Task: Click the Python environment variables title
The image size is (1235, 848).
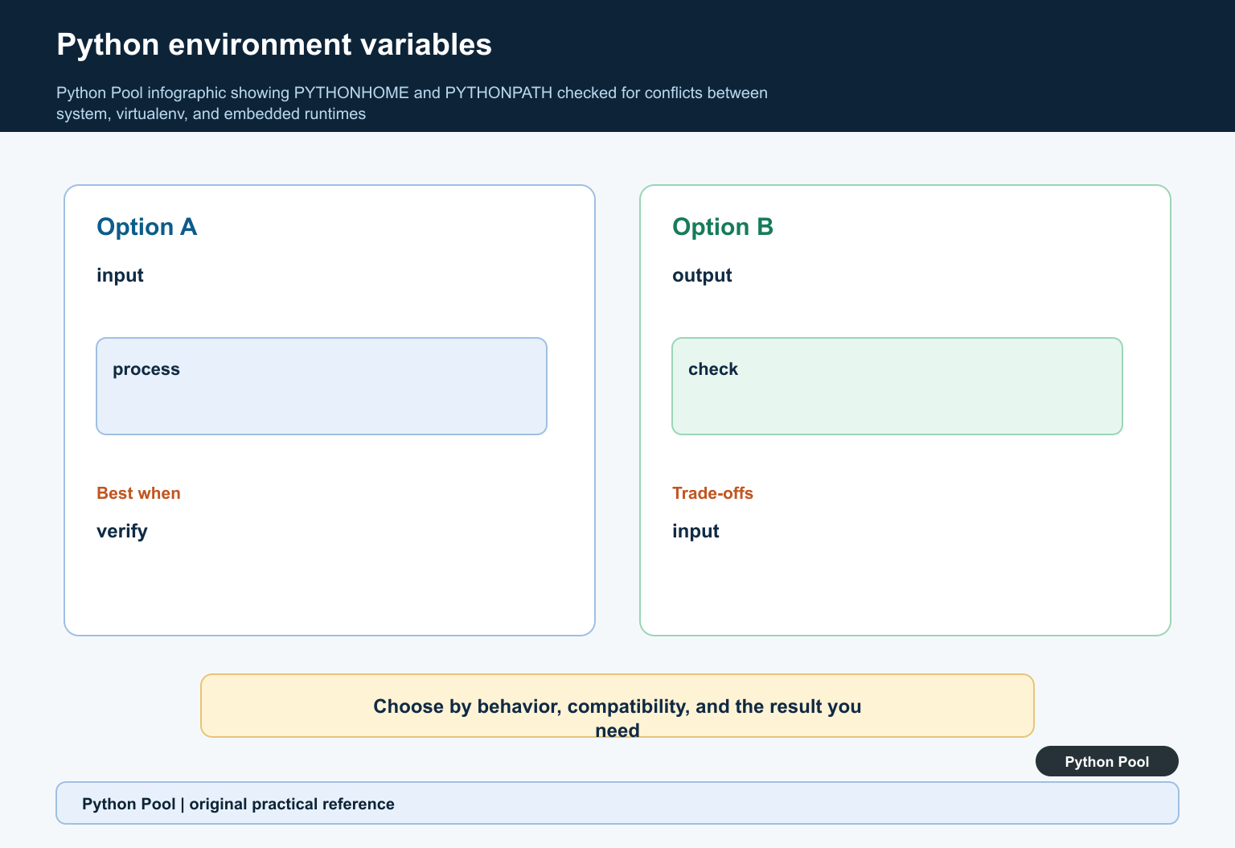Action: pyautogui.click(x=274, y=45)
